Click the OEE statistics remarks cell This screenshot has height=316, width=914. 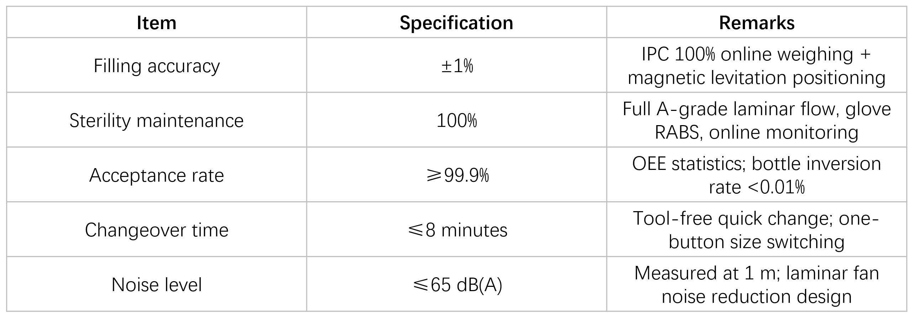[756, 175]
